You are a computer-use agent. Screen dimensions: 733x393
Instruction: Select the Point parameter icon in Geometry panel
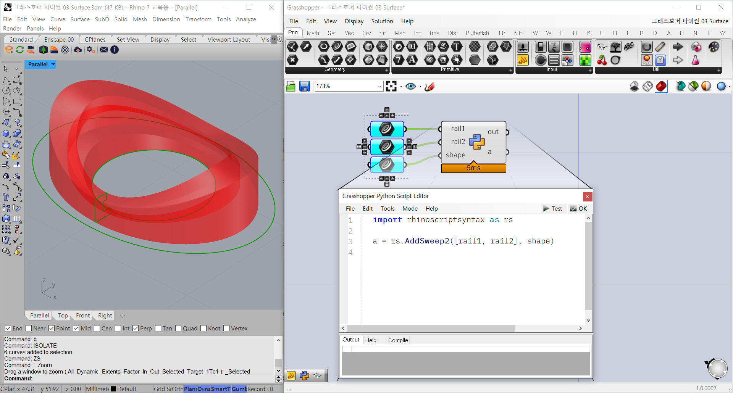pyautogui.click(x=292, y=60)
